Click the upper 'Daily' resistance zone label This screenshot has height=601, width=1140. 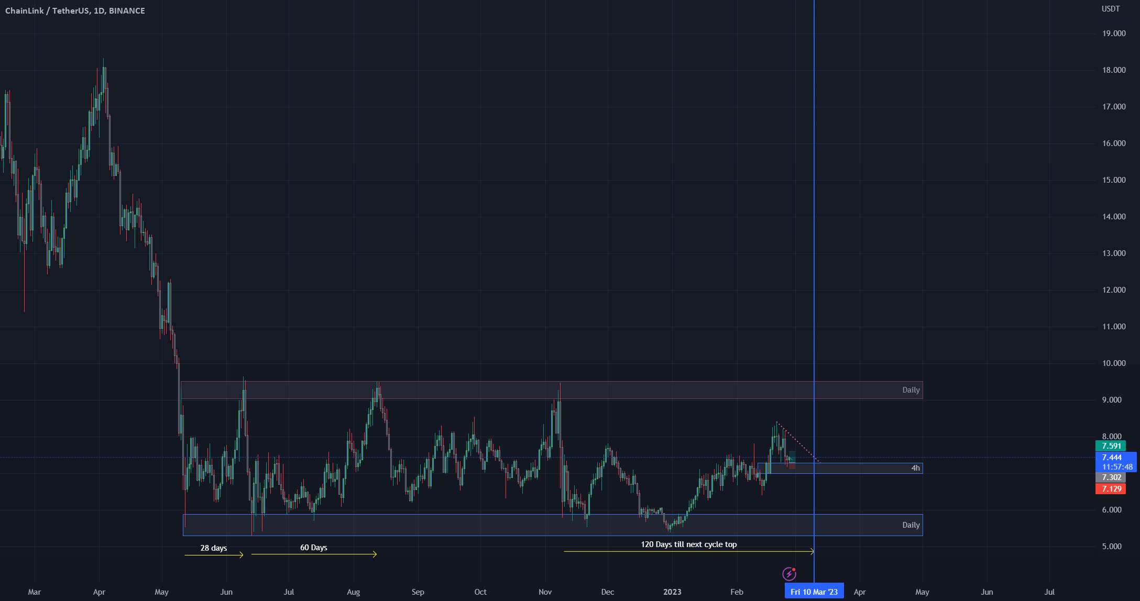tap(911, 389)
